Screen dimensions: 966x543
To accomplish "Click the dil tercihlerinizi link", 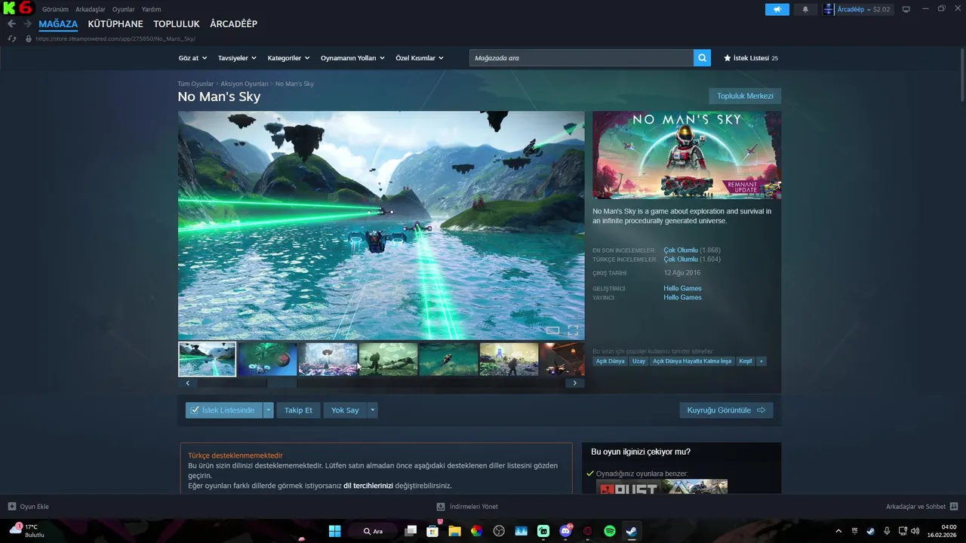I will tap(368, 486).
